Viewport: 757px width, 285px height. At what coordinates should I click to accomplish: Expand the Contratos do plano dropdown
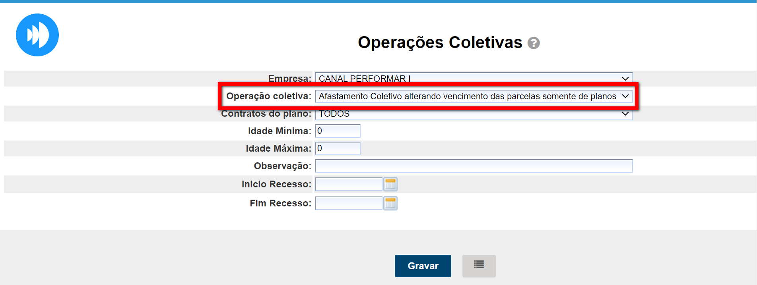coord(473,114)
